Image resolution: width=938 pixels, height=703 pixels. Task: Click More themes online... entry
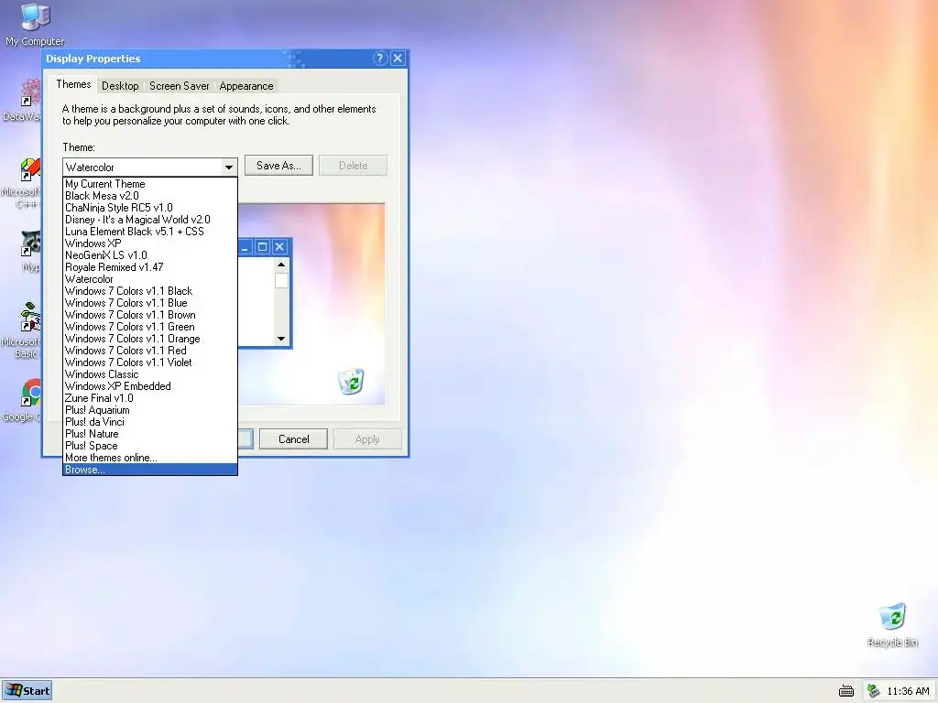point(150,458)
